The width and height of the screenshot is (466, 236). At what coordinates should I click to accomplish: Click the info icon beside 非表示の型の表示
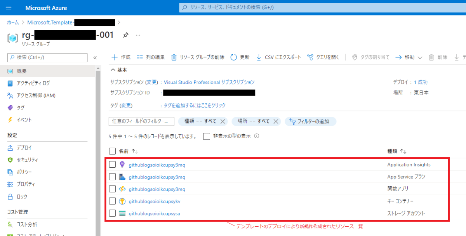coord(256,136)
